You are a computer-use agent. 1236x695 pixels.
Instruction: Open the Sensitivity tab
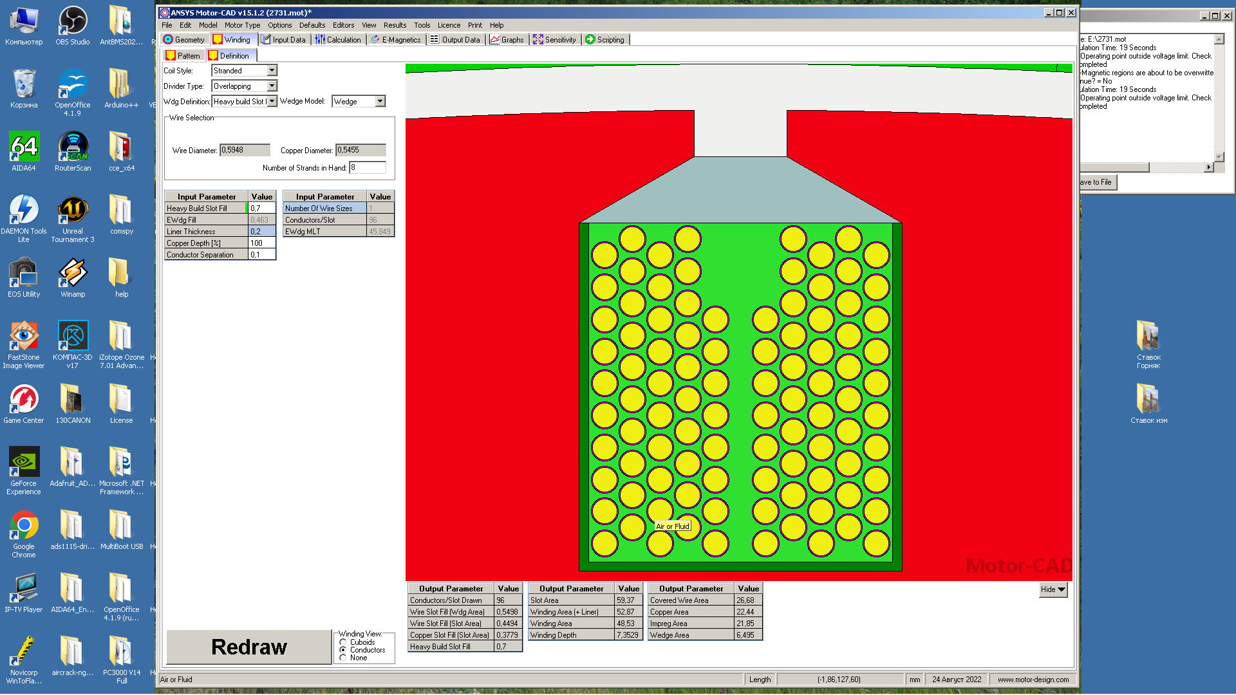[554, 39]
